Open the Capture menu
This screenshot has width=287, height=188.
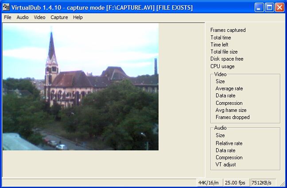pos(59,17)
